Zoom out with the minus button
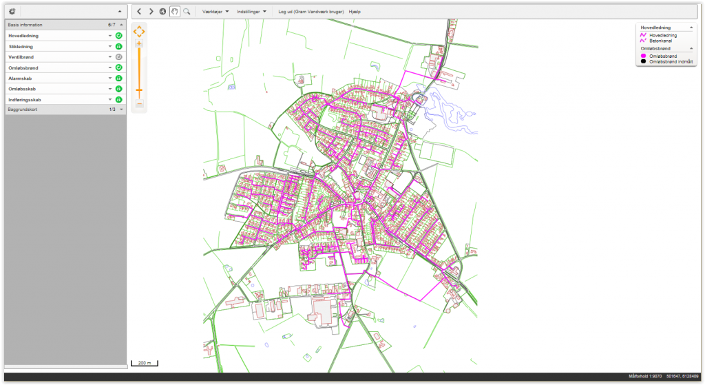Screen dimensions: 705x385 tap(139, 104)
